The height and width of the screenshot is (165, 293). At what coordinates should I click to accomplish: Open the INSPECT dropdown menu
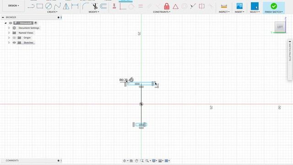pyautogui.click(x=224, y=12)
